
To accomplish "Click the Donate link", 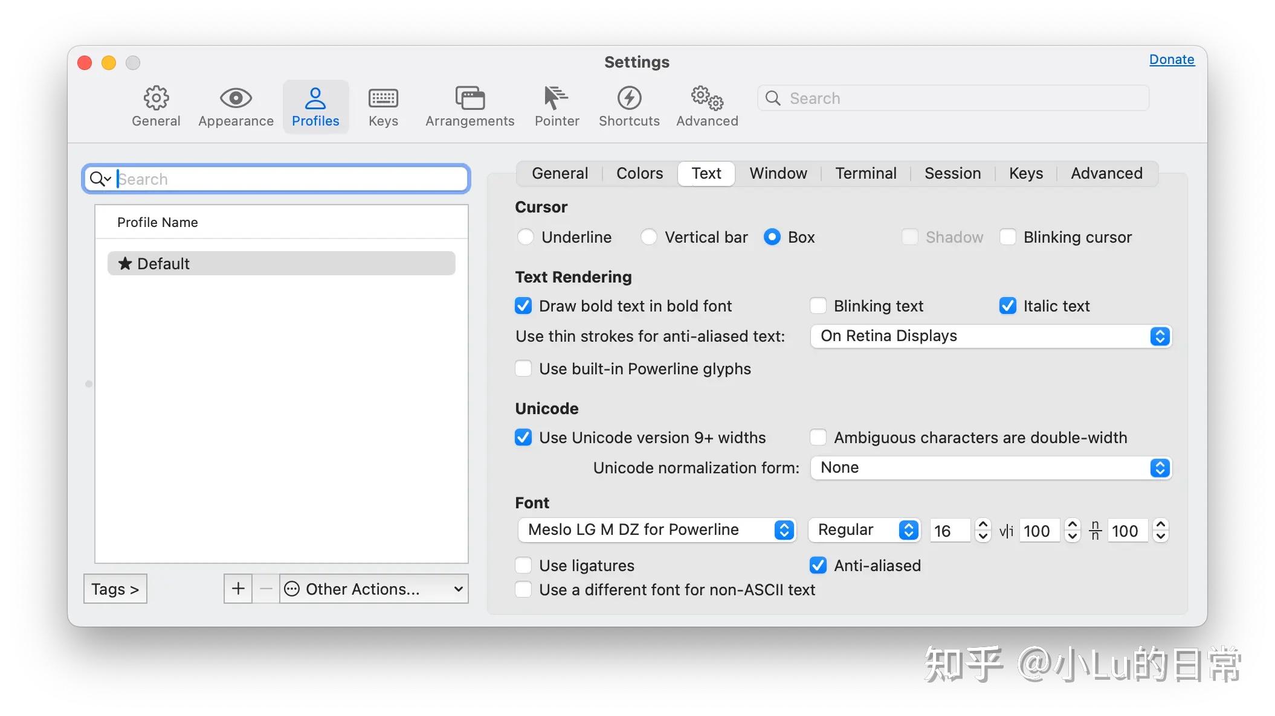I will (x=1171, y=60).
